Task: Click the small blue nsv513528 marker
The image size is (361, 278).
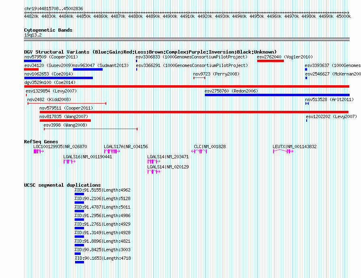Action: point(307,103)
